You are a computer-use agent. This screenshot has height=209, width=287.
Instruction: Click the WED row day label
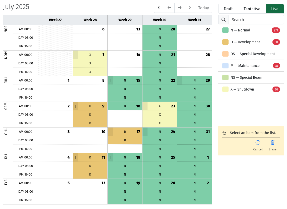[x=6, y=106]
